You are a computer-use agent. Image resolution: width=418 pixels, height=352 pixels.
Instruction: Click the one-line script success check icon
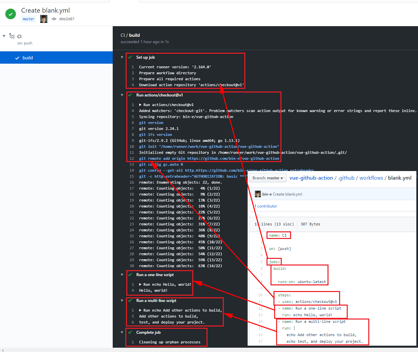pyautogui.click(x=130, y=275)
